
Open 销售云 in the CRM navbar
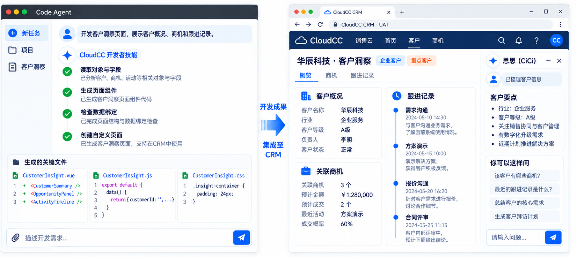364,41
